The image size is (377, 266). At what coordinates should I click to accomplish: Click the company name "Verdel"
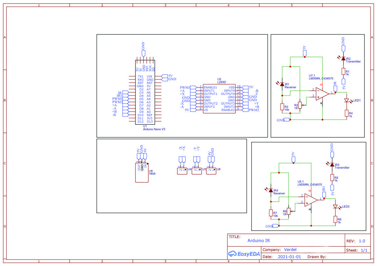[290, 250]
